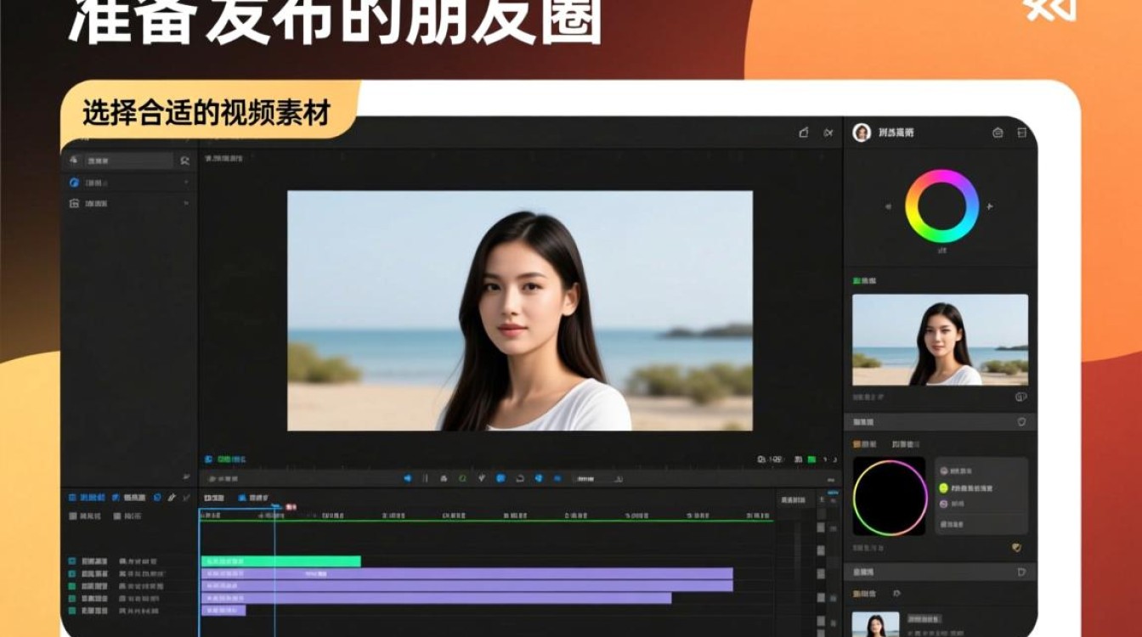Toggle the checkbox of the green clip's track
The image size is (1142, 637).
72,561
